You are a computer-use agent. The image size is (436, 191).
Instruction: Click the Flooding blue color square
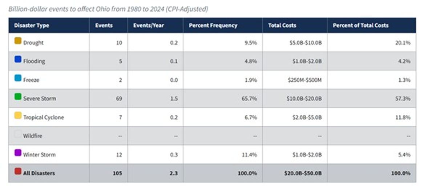coord(18,59)
